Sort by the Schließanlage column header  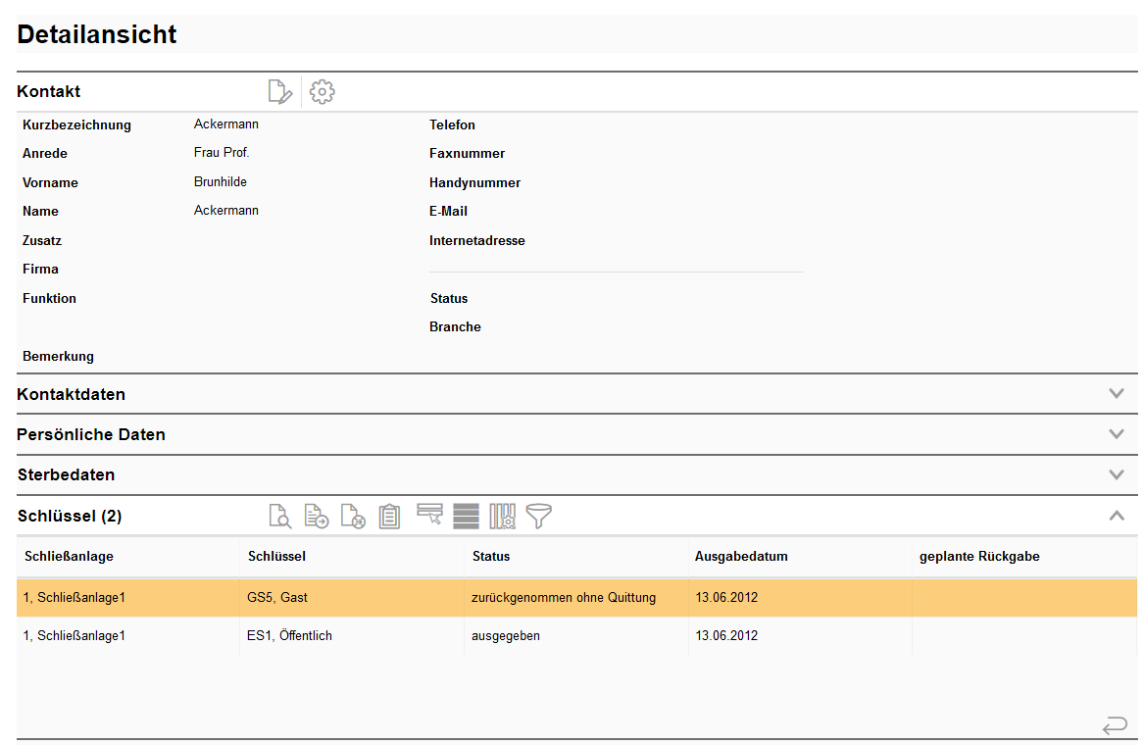[x=69, y=557]
